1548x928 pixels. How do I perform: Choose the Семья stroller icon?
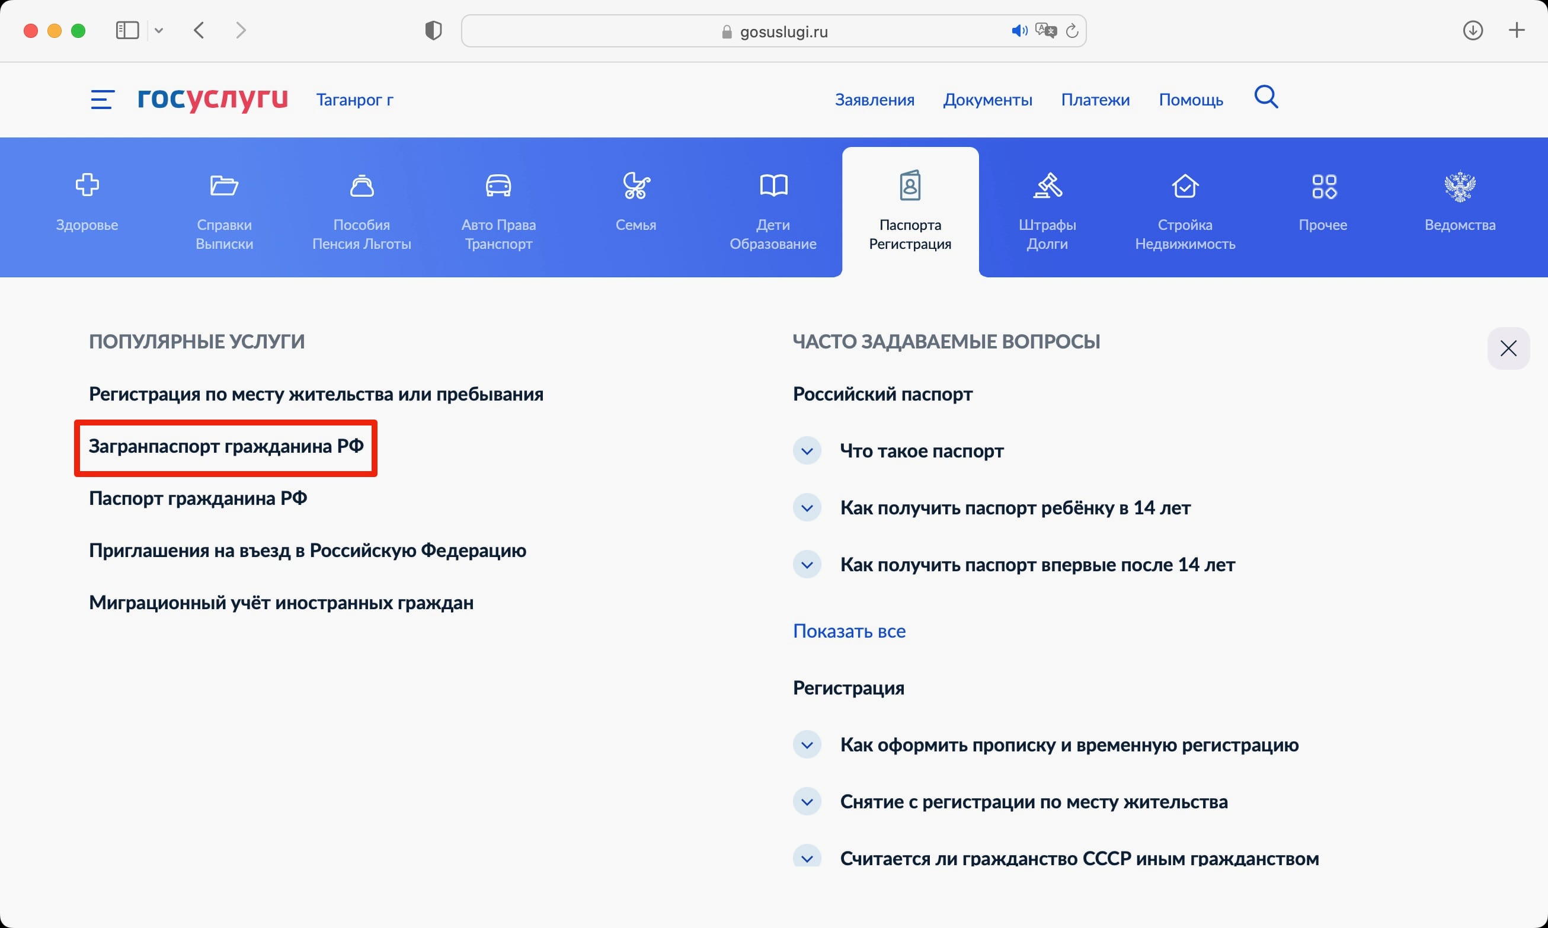pyautogui.click(x=636, y=185)
